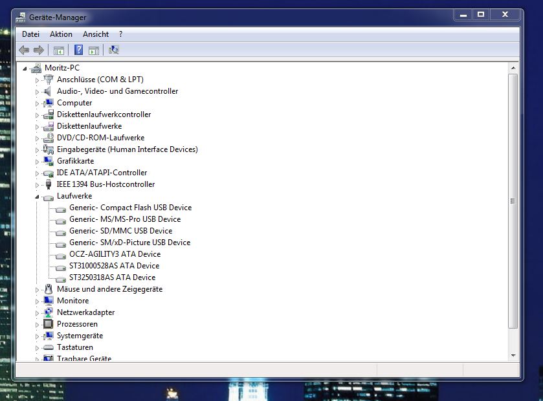543x401 pixels.
Task: Collapse the Laufwerke category
Action: click(x=37, y=197)
